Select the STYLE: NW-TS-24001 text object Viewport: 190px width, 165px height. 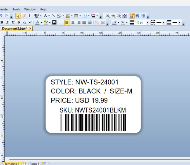pos(84,82)
